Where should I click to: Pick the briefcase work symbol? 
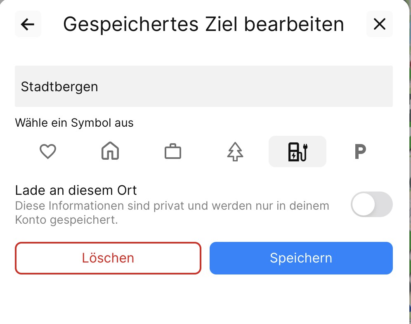(x=173, y=151)
